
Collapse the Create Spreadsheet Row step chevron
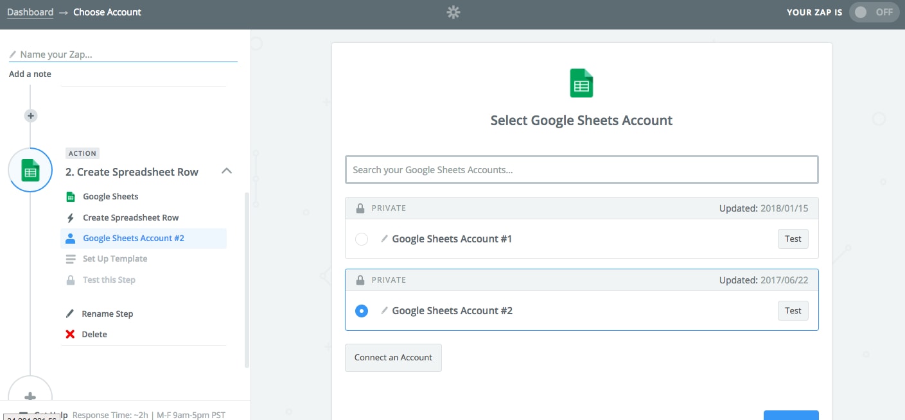click(x=227, y=171)
